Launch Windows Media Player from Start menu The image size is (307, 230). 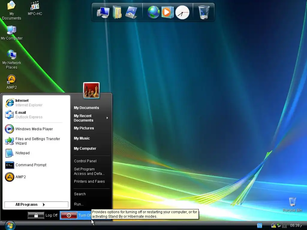coord(36,129)
